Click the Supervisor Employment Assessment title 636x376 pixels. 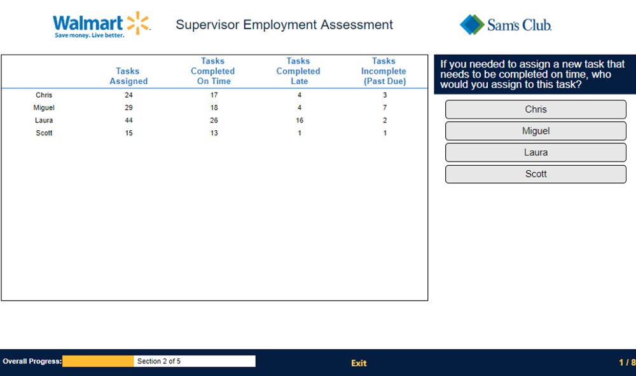click(284, 25)
